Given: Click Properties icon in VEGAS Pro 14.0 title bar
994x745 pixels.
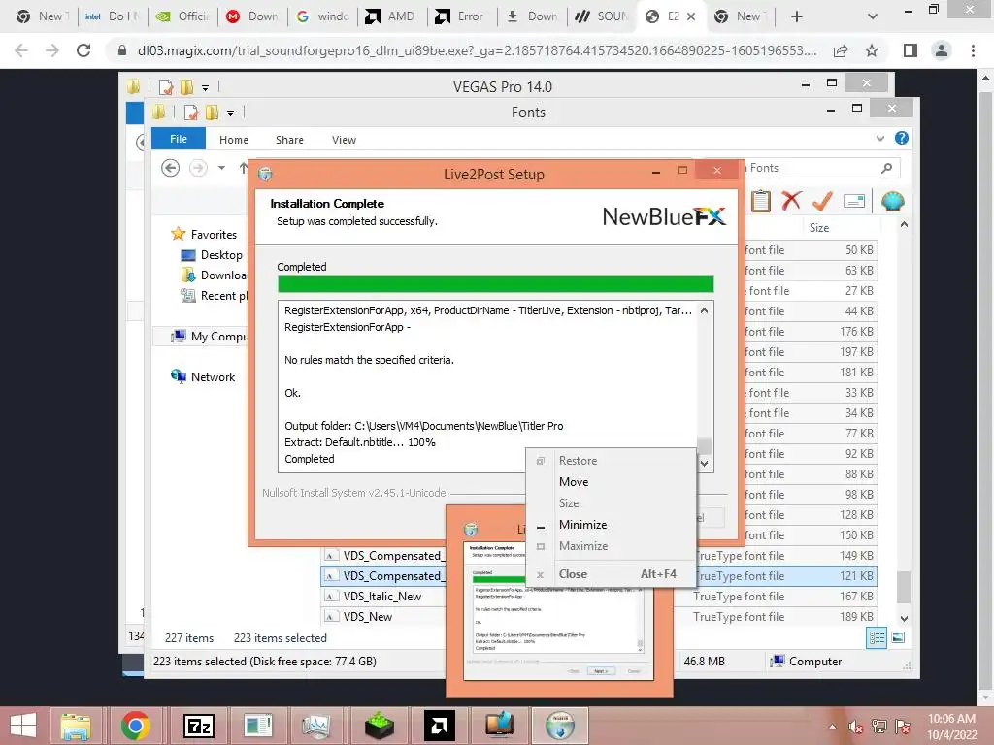Looking at the screenshot, I should (166, 86).
